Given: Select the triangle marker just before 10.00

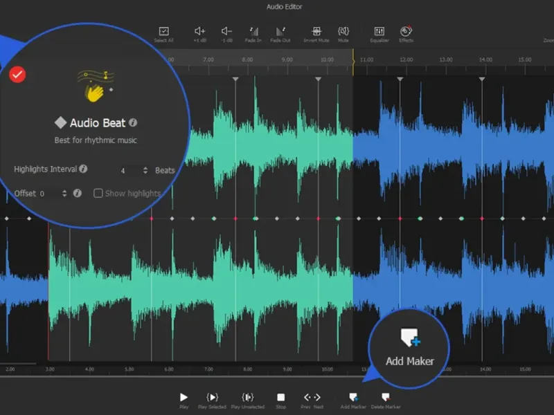Looking at the screenshot, I should click(319, 79).
